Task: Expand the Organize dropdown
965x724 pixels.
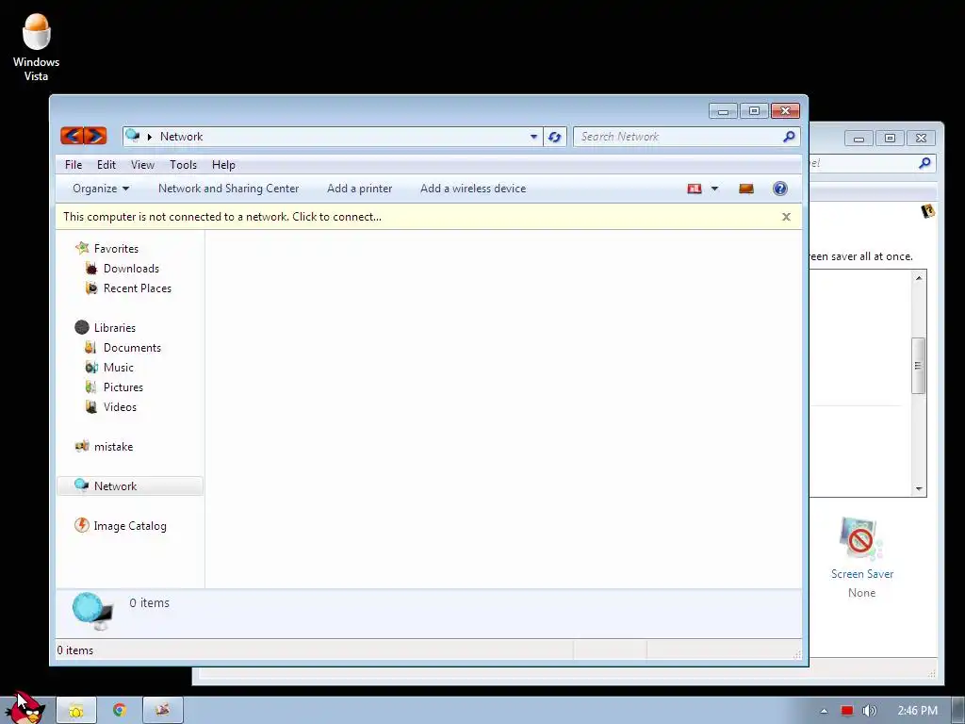Action: click(100, 189)
